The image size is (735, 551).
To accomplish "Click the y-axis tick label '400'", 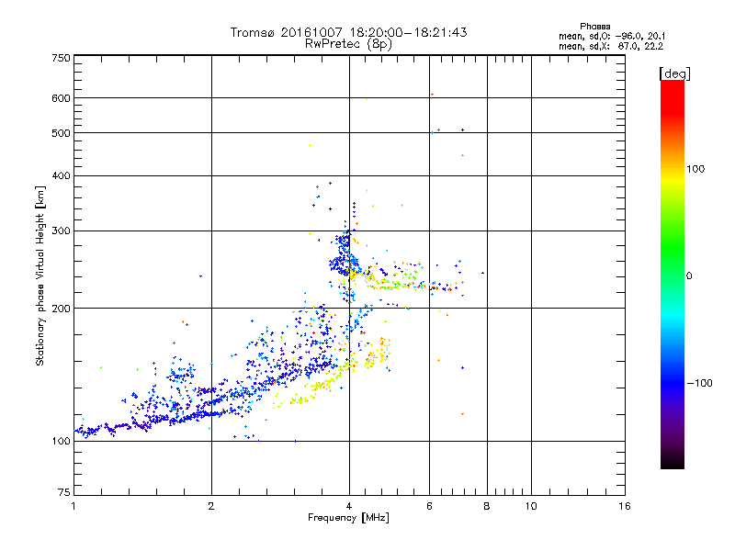I will coord(61,175).
